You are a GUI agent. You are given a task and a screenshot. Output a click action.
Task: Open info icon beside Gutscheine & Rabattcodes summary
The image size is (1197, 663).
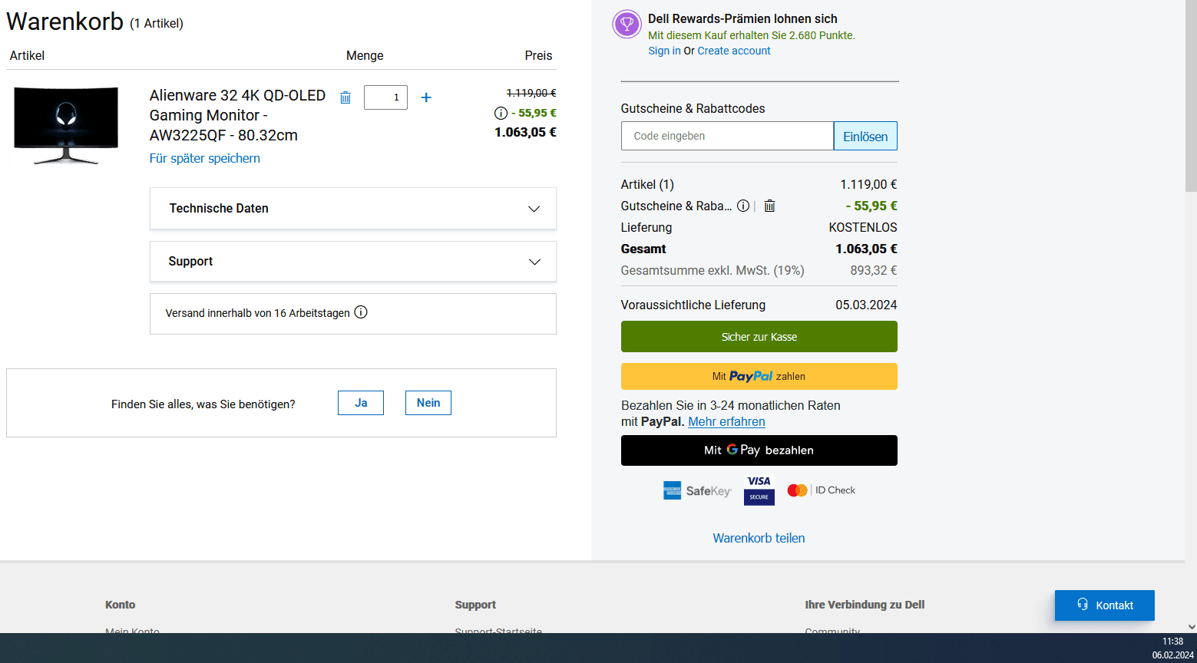743,206
